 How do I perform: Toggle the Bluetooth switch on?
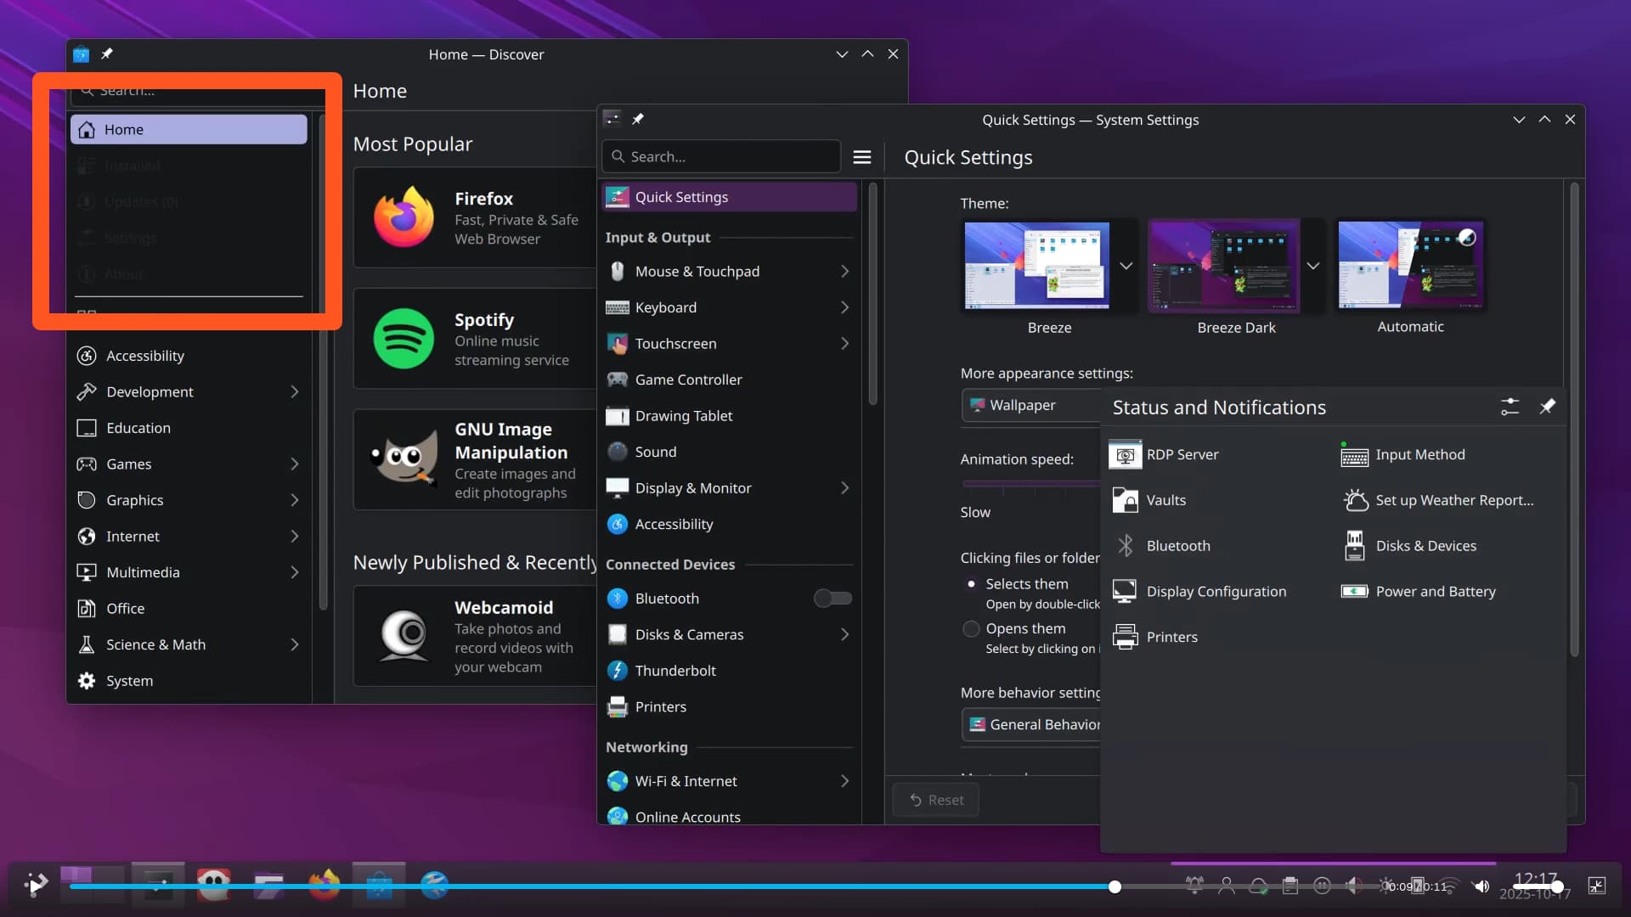[832, 599]
